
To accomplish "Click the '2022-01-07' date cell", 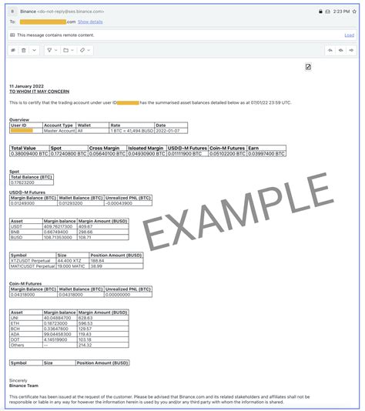I will [x=171, y=131].
